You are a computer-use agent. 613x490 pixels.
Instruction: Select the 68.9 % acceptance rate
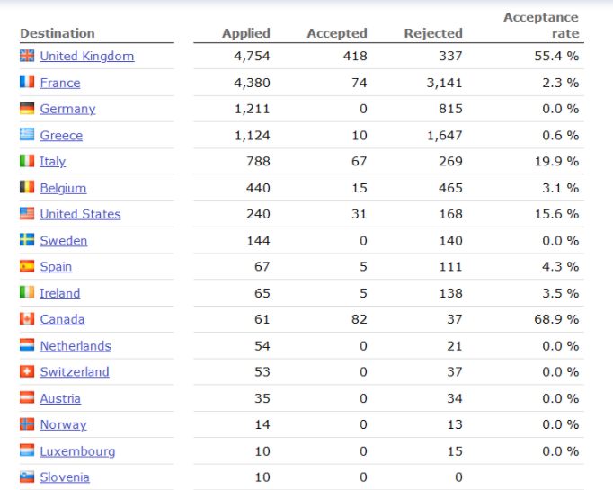pyautogui.click(x=556, y=319)
